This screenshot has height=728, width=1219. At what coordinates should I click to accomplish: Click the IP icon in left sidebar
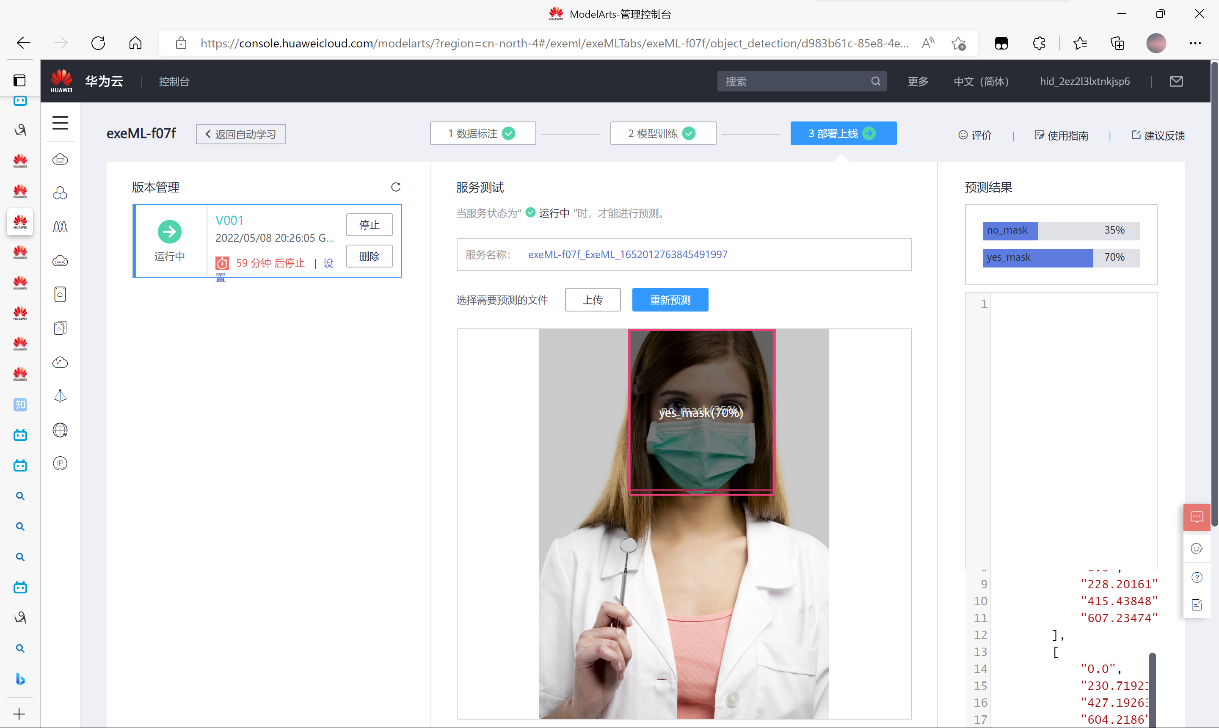[60, 463]
